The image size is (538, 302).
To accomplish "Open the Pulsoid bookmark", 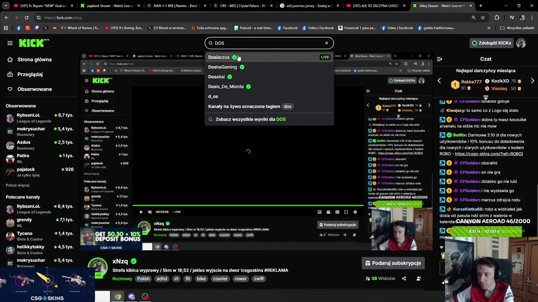I will (x=253, y=28).
